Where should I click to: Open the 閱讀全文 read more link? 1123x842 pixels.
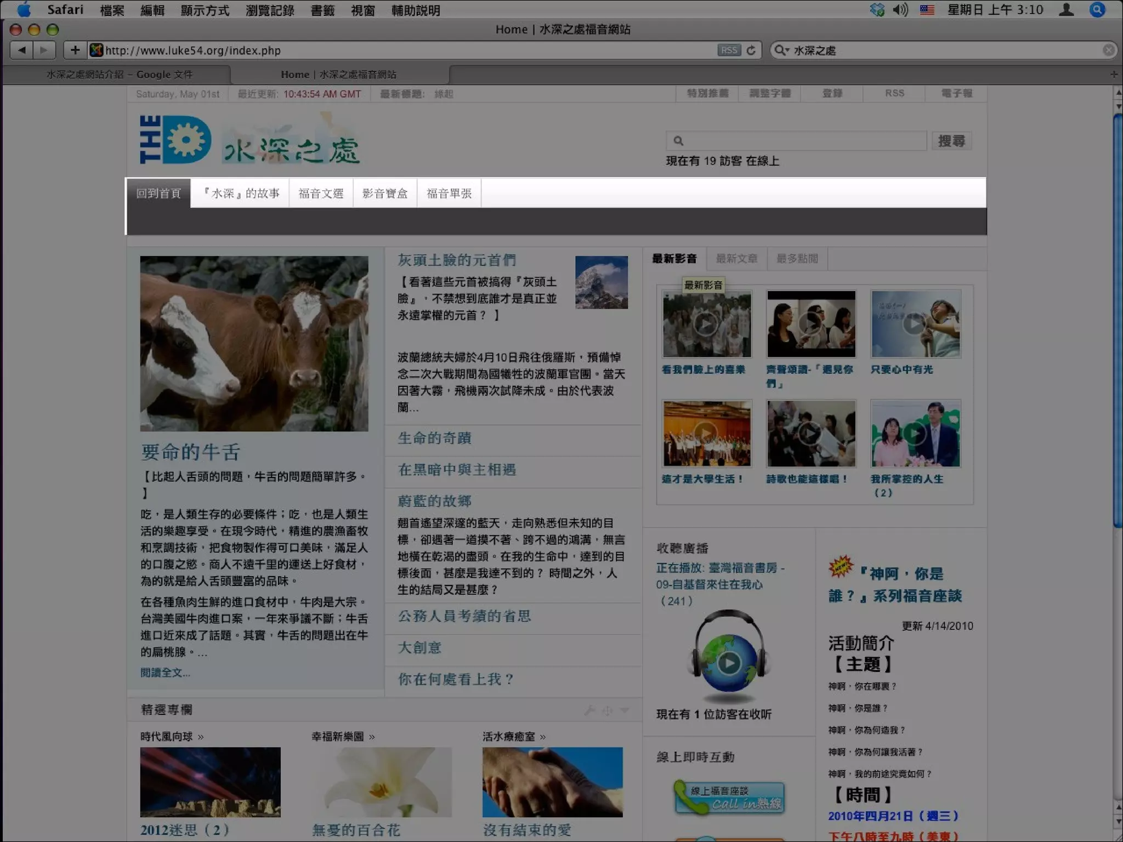point(165,673)
